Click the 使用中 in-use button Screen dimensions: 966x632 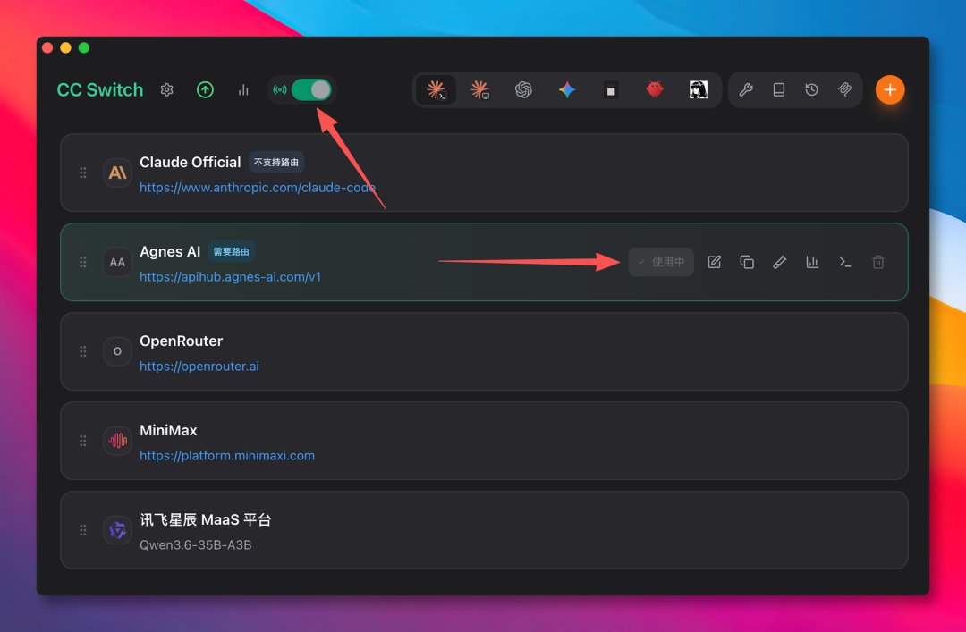[x=661, y=262]
